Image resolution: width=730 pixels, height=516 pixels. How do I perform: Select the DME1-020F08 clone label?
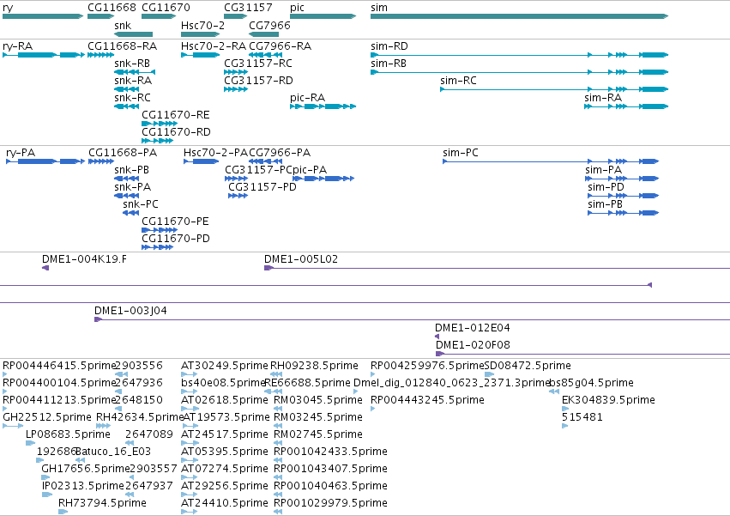(473, 345)
